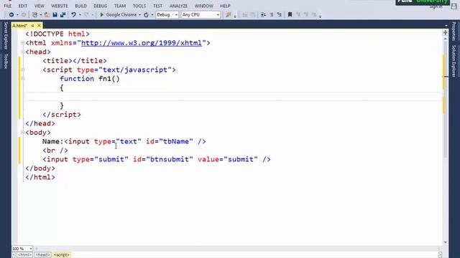Open the Toolbox side panel tab
Screen dimensions: 460x258
click(x=6, y=61)
